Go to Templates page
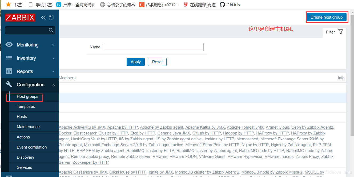The height and width of the screenshot is (177, 354). pos(26,107)
